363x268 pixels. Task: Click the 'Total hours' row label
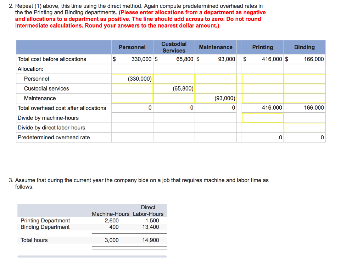(x=34, y=240)
